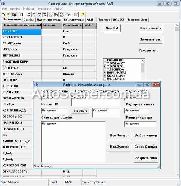Click the CM controller toolbar icon
The image size is (181, 186).
56,14
